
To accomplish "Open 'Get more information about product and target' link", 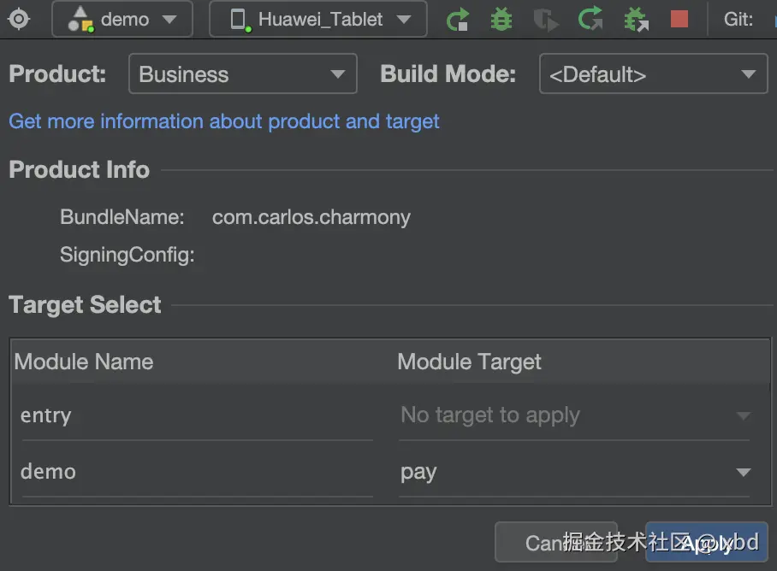I will (x=223, y=121).
